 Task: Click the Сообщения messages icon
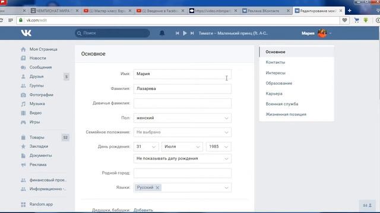(23, 67)
